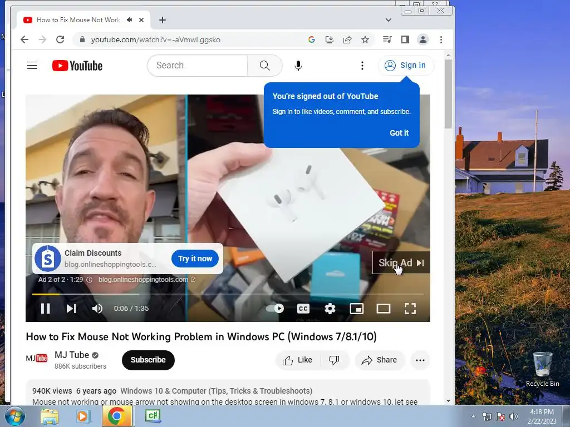The height and width of the screenshot is (427, 570).
Task: Click page scrollbar down arrow
Action: (x=448, y=401)
